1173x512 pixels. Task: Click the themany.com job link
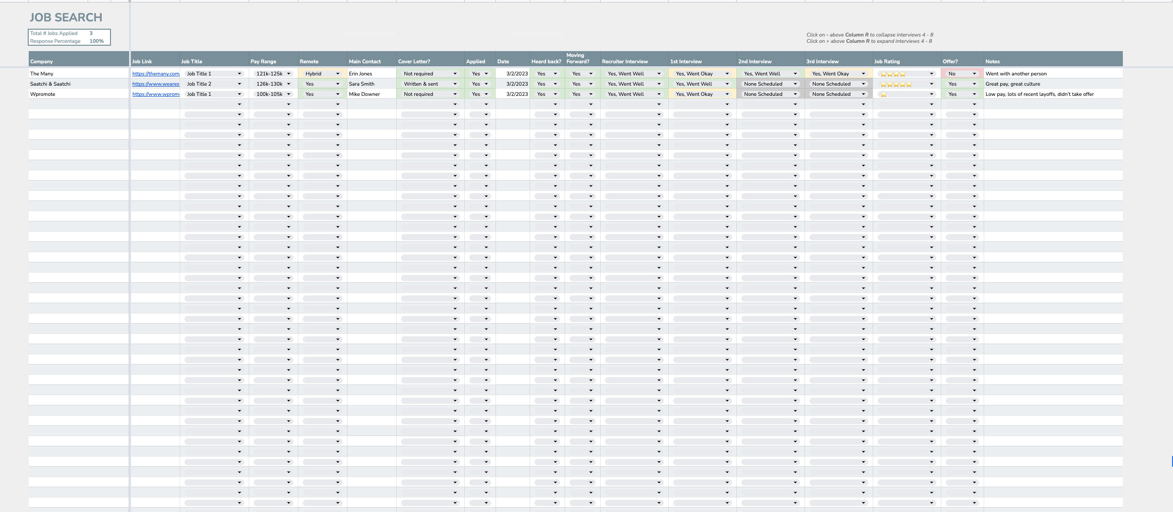pos(156,73)
